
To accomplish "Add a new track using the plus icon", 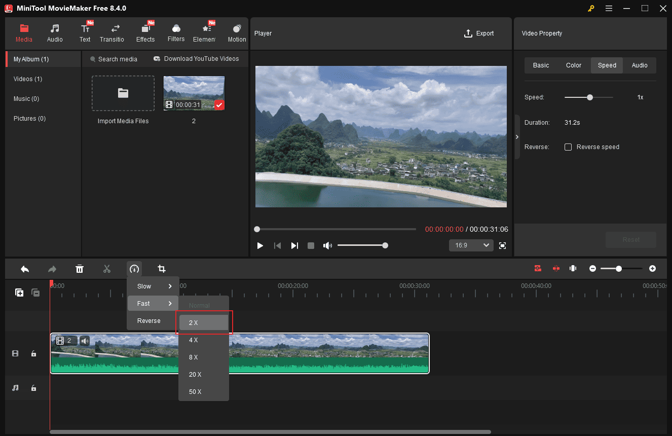I will click(x=19, y=293).
